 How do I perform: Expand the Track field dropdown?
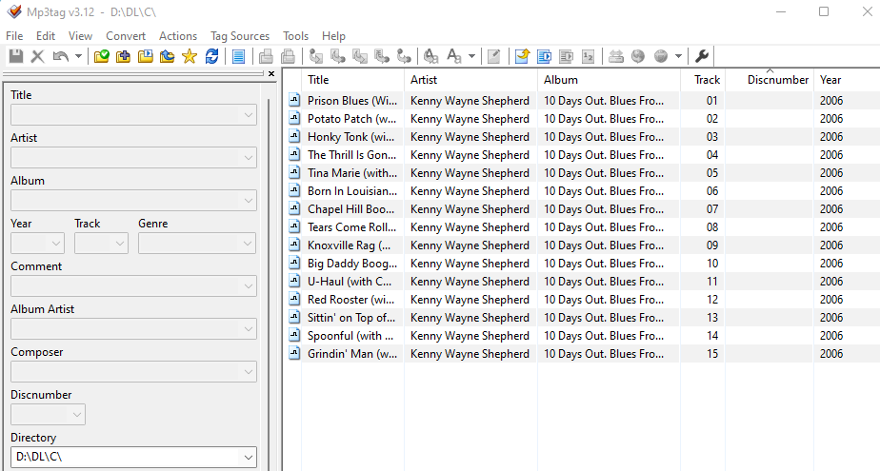(120, 244)
